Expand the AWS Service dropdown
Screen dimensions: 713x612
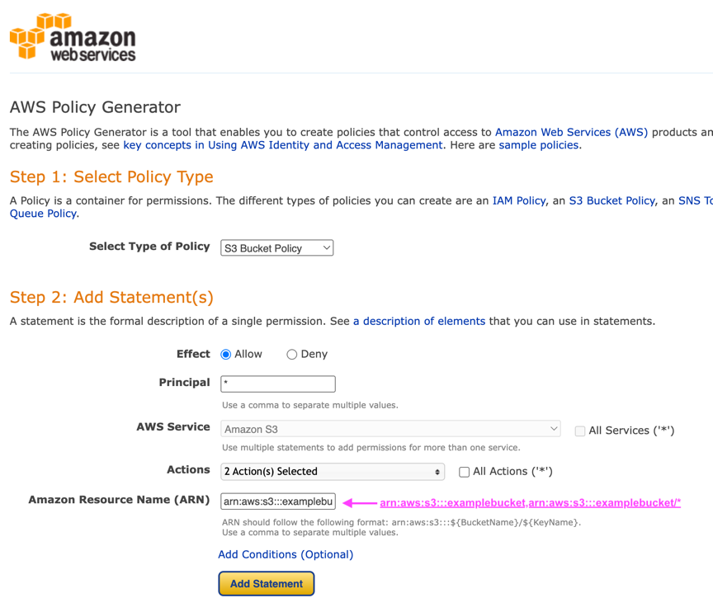click(390, 430)
